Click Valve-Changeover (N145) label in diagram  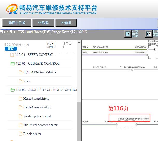(x=133, y=119)
